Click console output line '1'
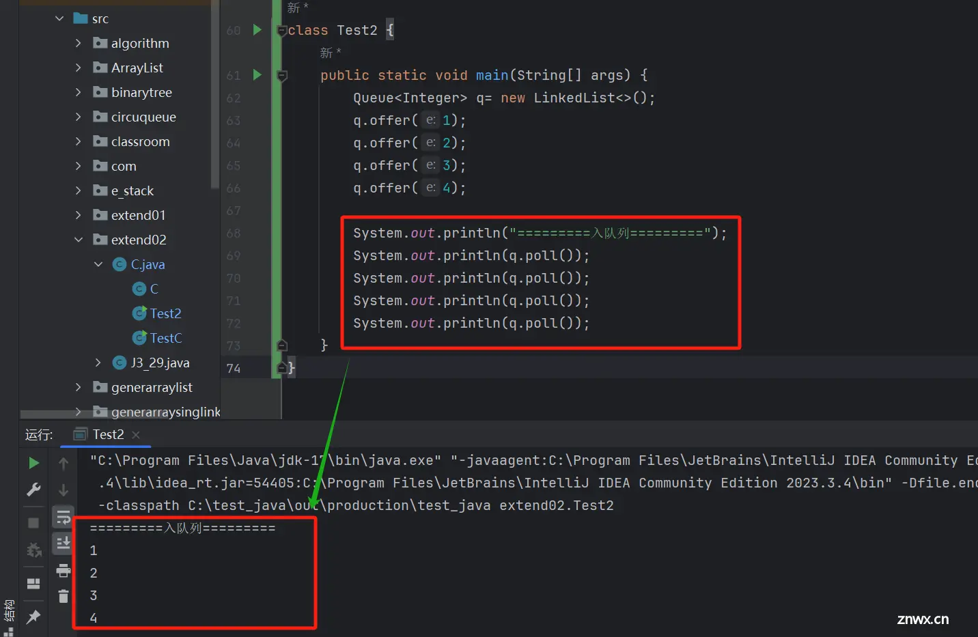The height and width of the screenshot is (637, 978). [94, 550]
